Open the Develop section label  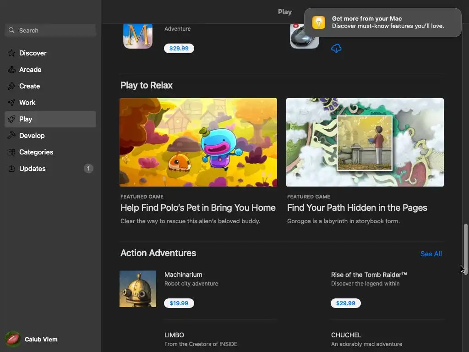[32, 136]
